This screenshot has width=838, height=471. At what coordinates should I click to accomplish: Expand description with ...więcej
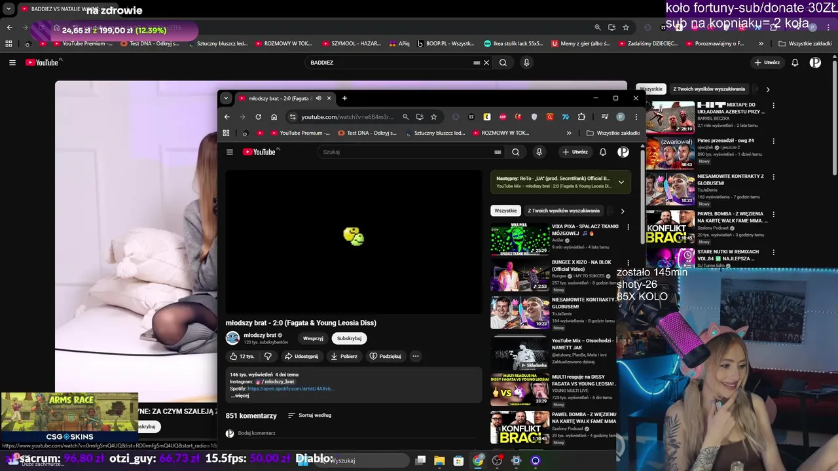pos(240,396)
